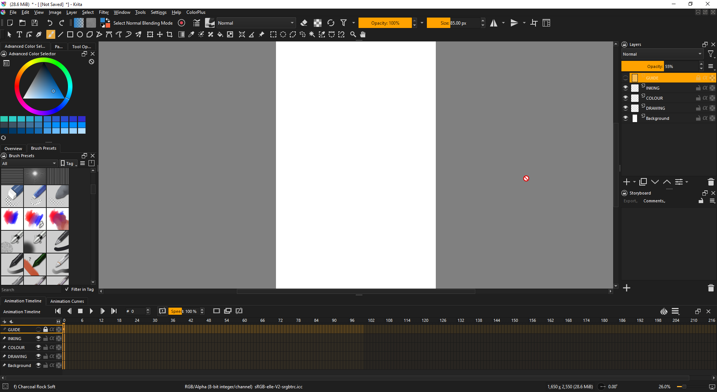Activate the Rectangular Selection tool
The height and width of the screenshot is (392, 717).
(x=273, y=34)
